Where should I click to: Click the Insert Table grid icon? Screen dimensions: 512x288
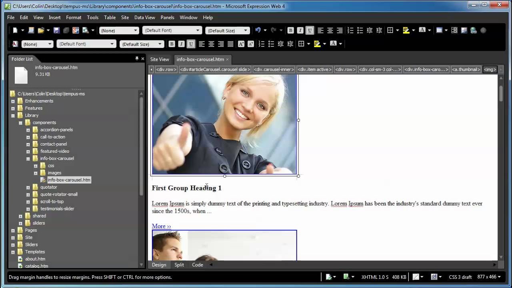(439, 30)
